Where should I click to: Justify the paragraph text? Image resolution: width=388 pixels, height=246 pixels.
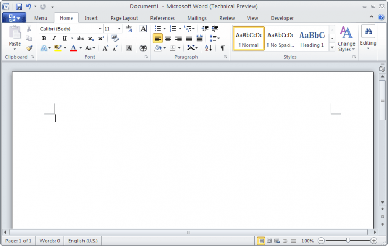(x=189, y=38)
